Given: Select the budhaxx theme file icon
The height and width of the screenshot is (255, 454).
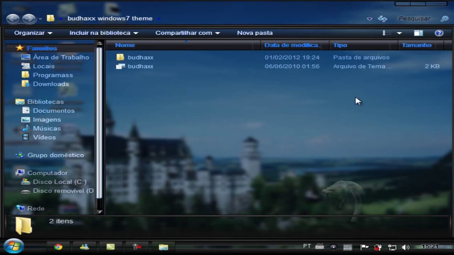Looking at the screenshot, I should pos(121,66).
